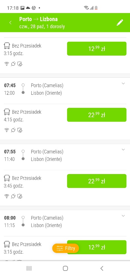
Task: Tap Wi-Fi icon on the top trip card
Action: tap(7, 64)
